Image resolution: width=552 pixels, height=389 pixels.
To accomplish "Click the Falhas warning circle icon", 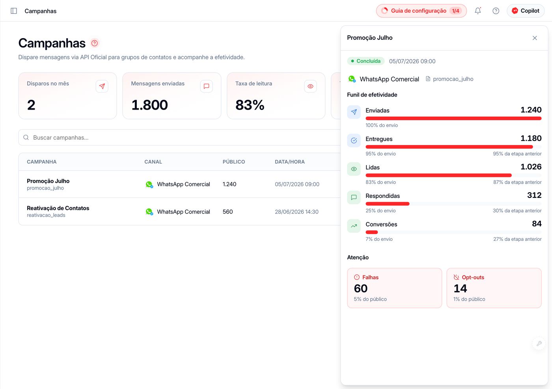I will (x=357, y=277).
